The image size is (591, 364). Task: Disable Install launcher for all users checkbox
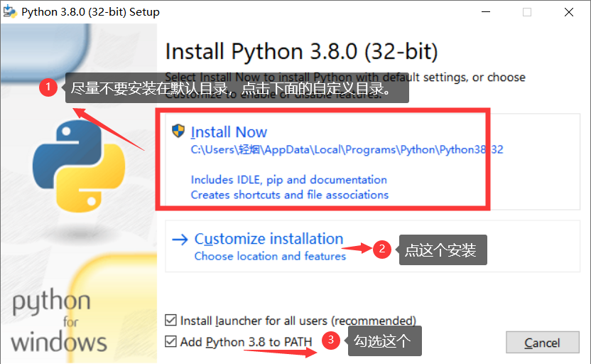pyautogui.click(x=170, y=321)
